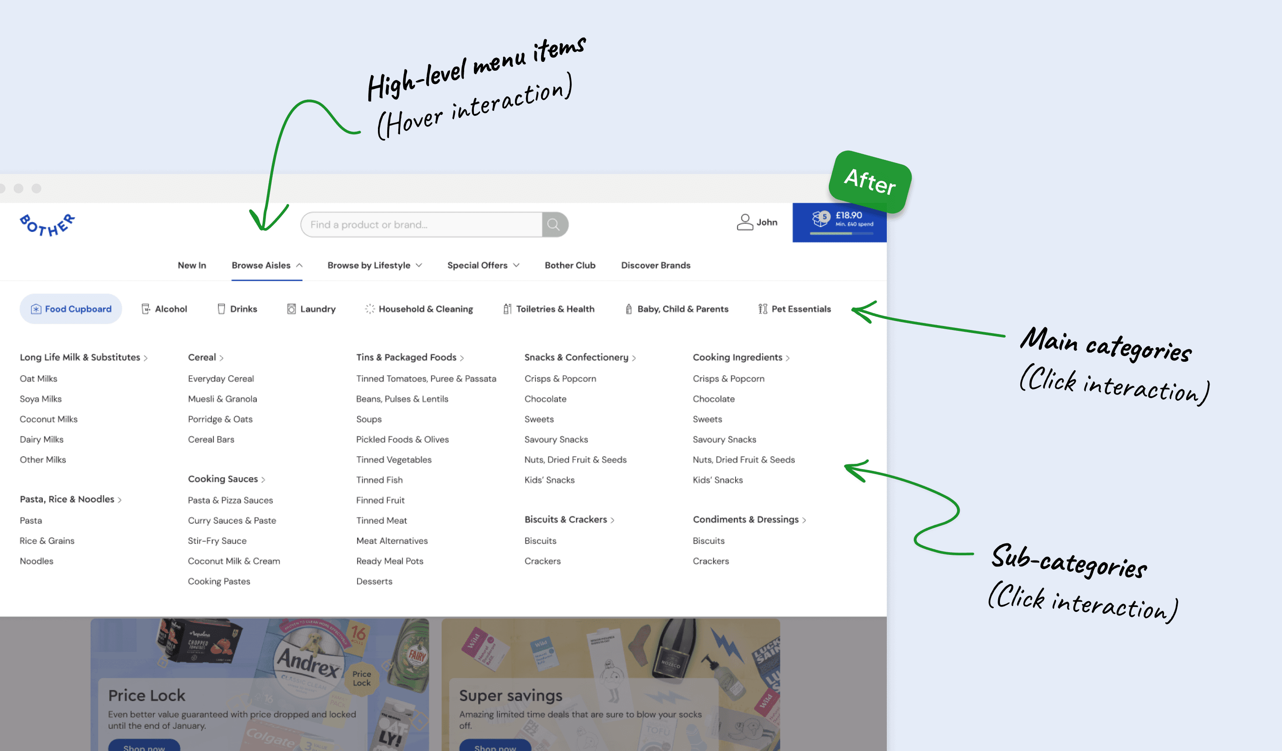Open Tins & Packaged Foods arrow
This screenshot has width=1282, height=751.
(x=462, y=358)
